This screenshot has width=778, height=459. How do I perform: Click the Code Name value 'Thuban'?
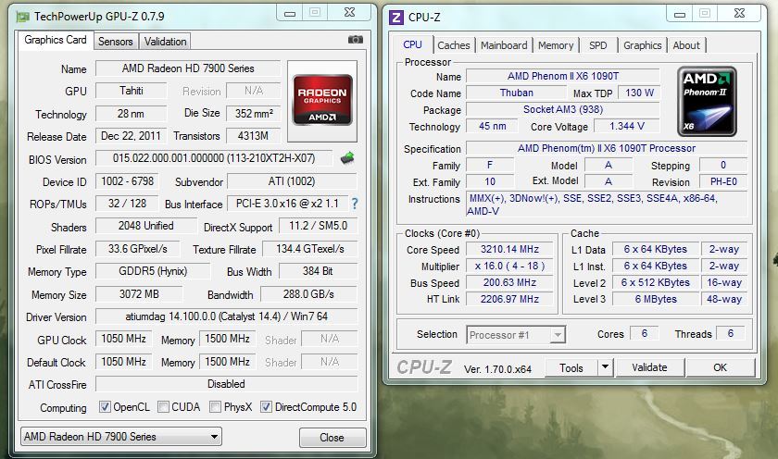(517, 93)
